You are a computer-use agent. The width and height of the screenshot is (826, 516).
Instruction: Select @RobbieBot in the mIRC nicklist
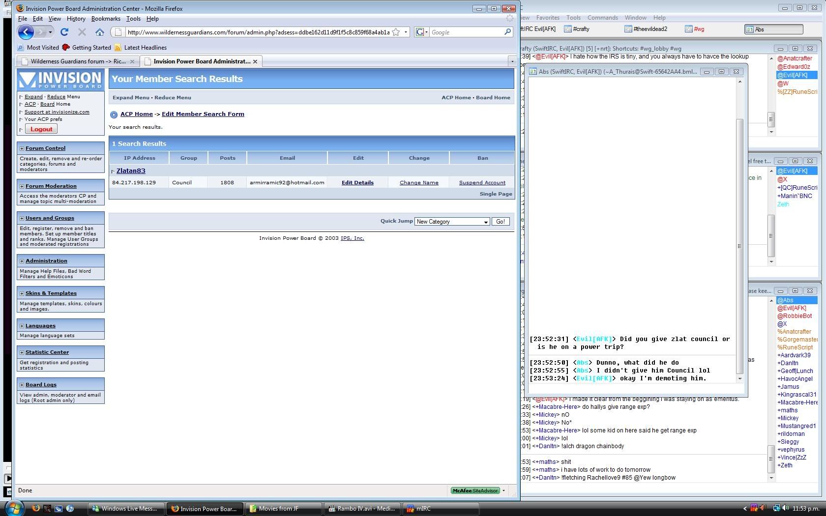[795, 316]
